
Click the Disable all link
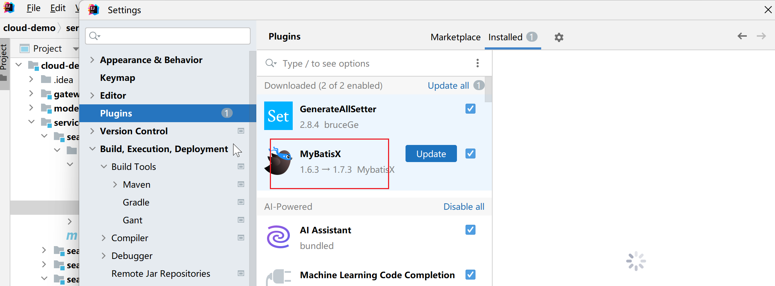pyautogui.click(x=464, y=207)
